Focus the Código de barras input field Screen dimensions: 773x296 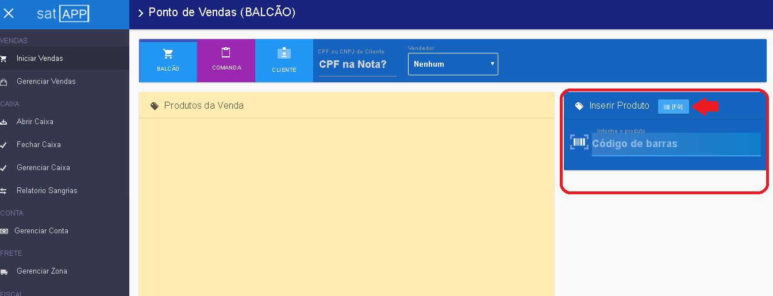click(675, 144)
